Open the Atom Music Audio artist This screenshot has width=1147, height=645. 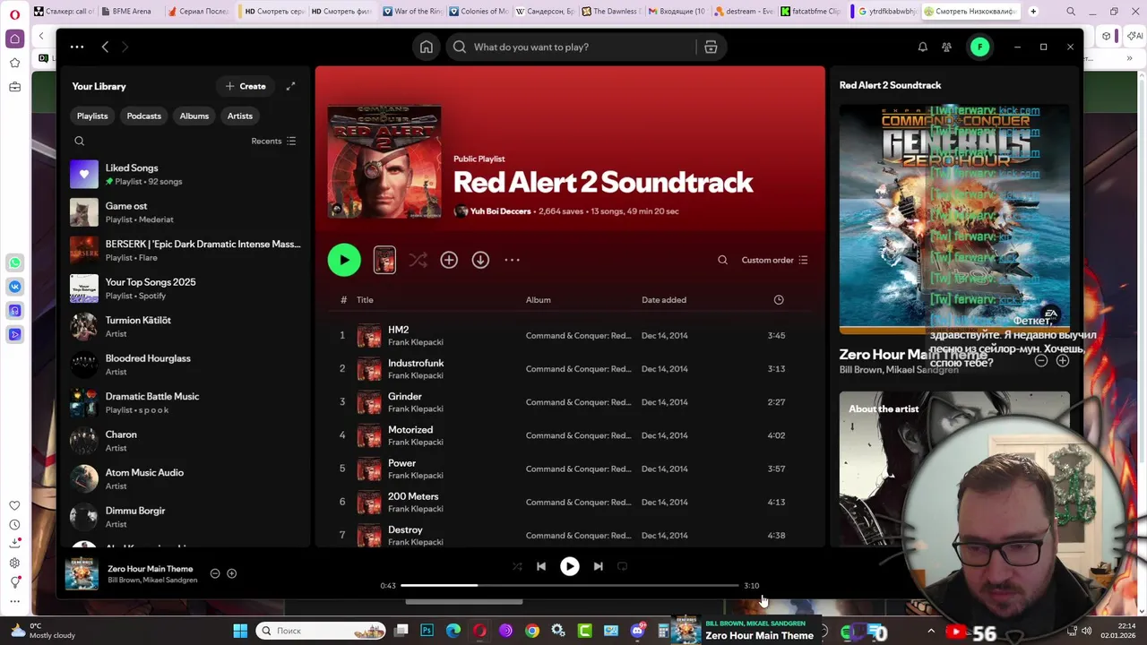[186, 478]
